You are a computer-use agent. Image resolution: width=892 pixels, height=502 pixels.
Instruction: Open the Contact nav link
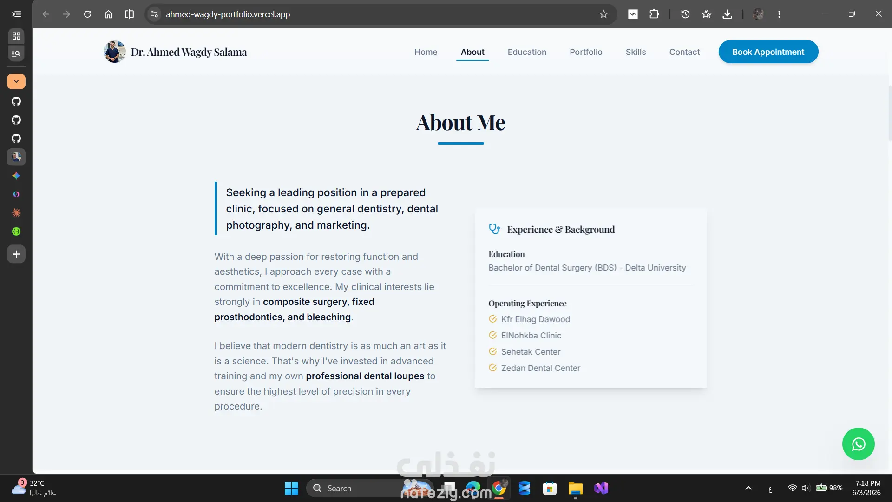click(x=684, y=52)
